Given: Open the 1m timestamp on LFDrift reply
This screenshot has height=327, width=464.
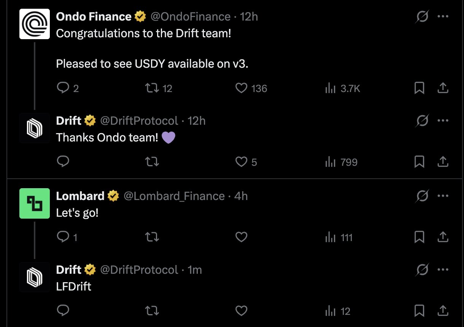Looking at the screenshot, I should point(195,270).
